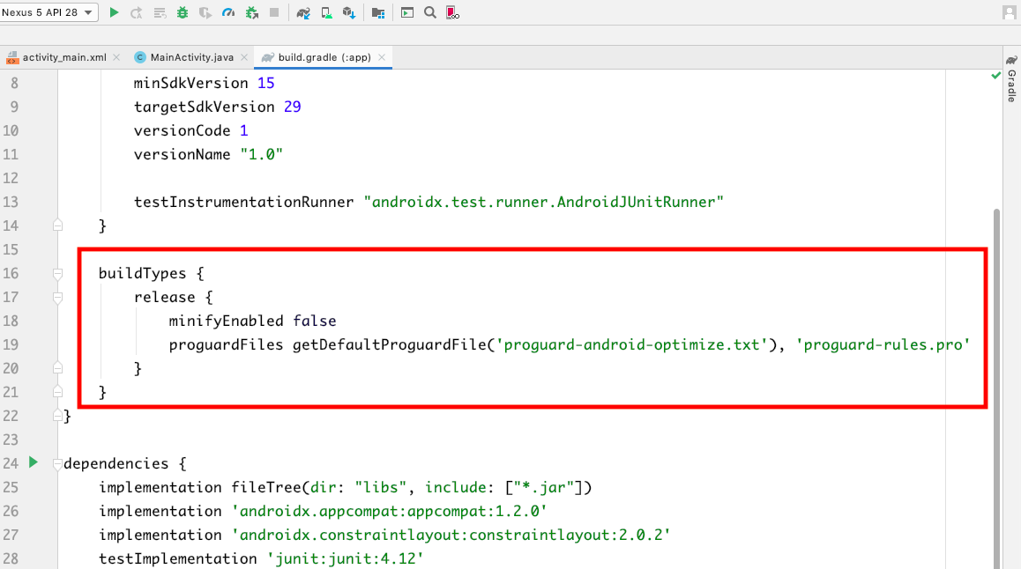Viewport: 1021px width, 569px height.
Task: Open the Gradle side panel
Action: [x=1011, y=78]
